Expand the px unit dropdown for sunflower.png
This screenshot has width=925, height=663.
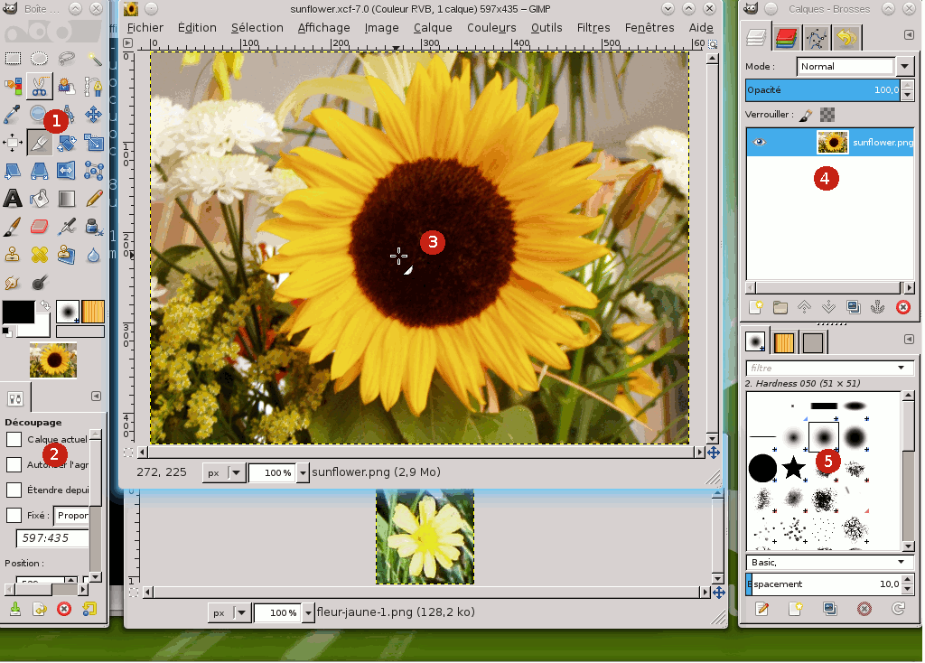pos(236,472)
